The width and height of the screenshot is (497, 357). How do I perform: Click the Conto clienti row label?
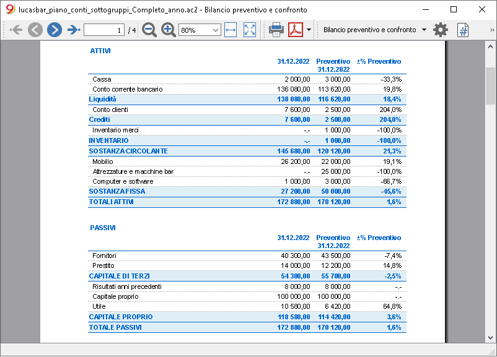tap(110, 110)
